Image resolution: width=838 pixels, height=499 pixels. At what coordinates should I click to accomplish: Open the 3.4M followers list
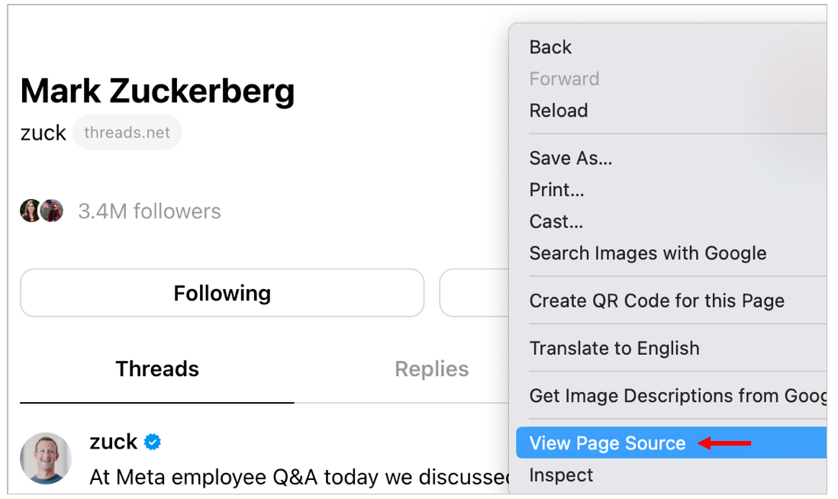(x=149, y=211)
